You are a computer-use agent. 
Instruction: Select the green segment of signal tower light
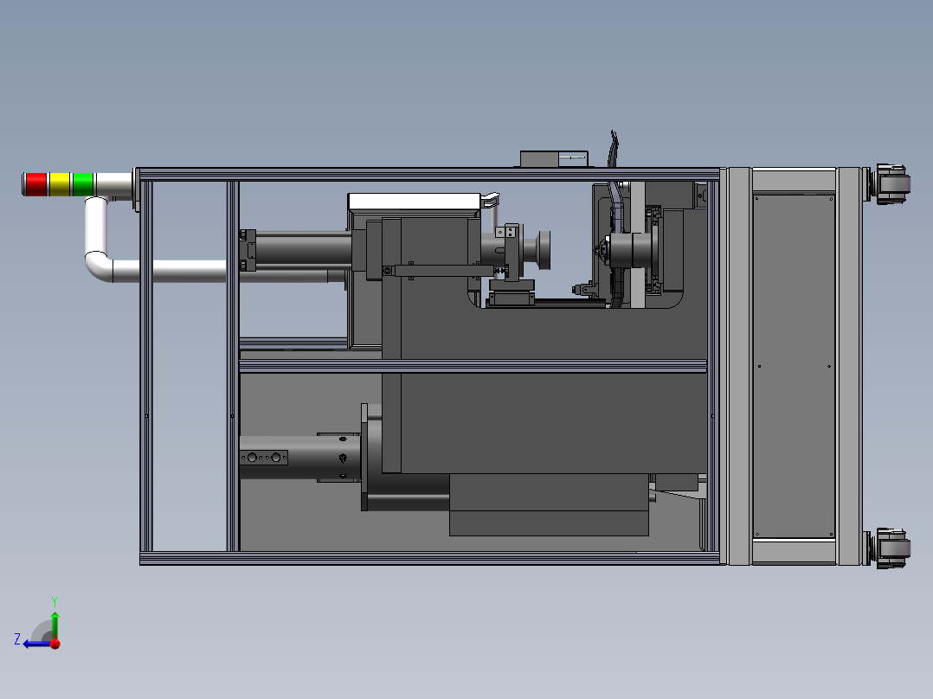click(x=83, y=183)
